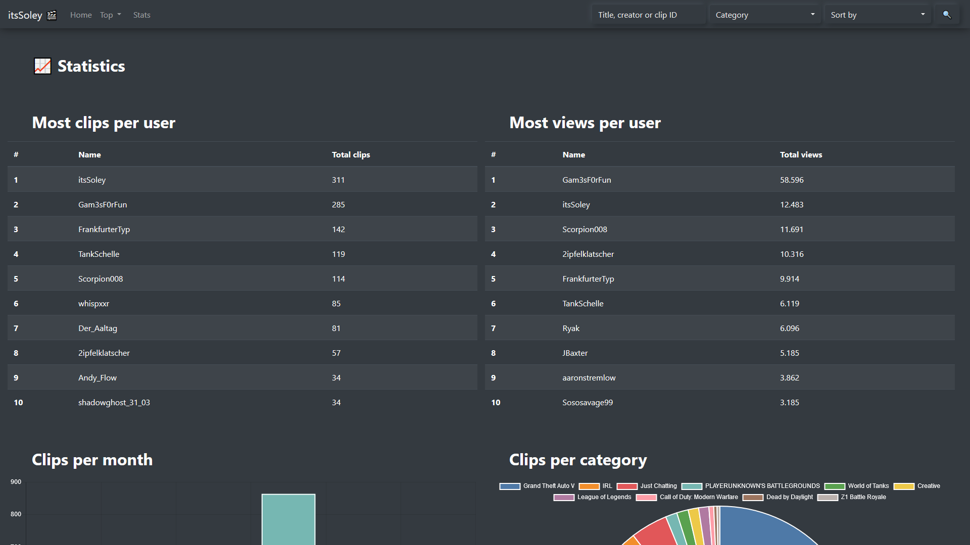Open the Category dropdown
Image resolution: width=970 pixels, height=545 pixels.
click(x=765, y=15)
